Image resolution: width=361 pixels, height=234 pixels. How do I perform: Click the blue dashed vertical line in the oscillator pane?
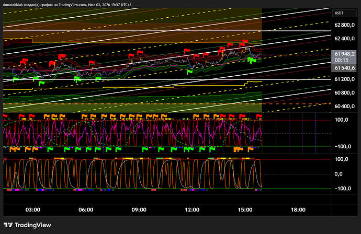tap(315, 133)
